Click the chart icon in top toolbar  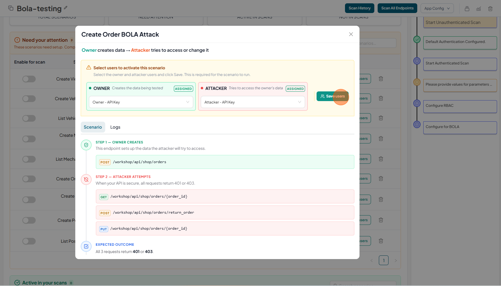click(x=479, y=8)
